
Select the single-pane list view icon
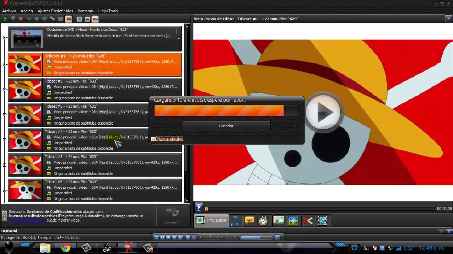(x=79, y=19)
